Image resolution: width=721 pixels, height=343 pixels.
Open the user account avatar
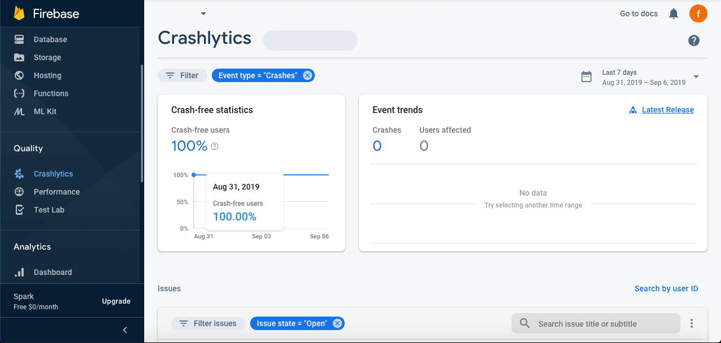(x=698, y=13)
